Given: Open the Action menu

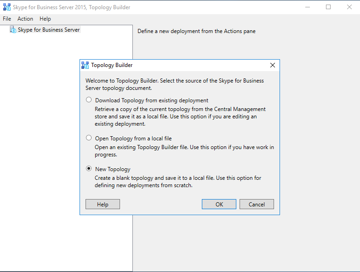Looking at the screenshot, I should tap(25, 19).
